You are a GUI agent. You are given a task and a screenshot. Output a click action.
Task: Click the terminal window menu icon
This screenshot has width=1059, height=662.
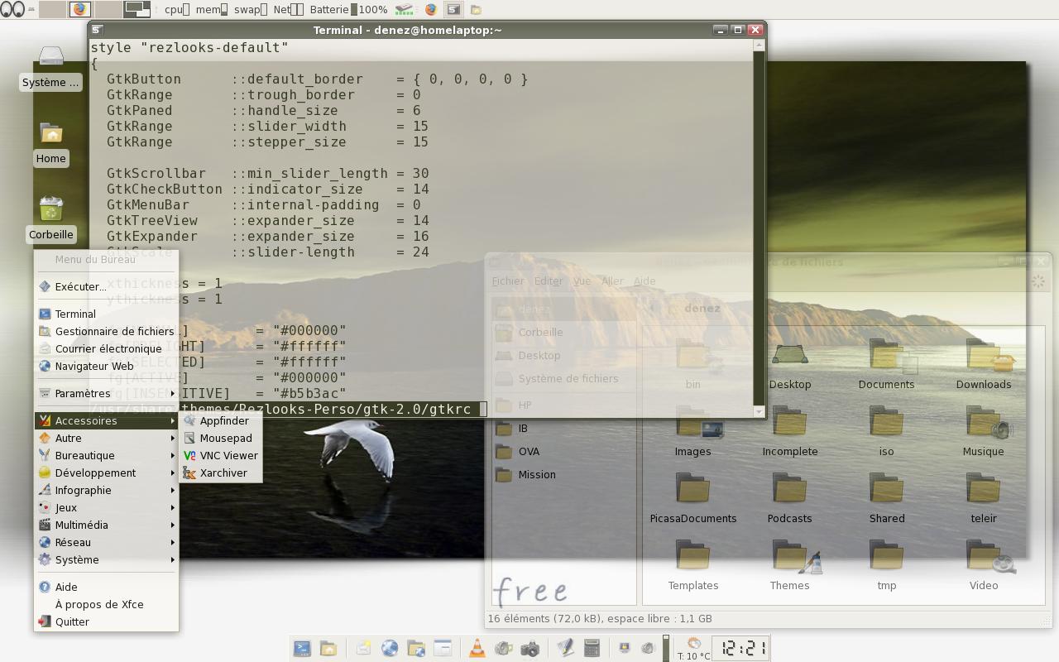97,30
